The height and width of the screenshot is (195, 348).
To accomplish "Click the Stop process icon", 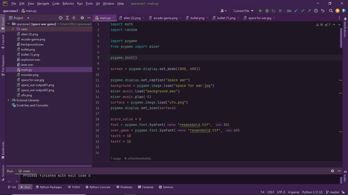I will point(280,11).
